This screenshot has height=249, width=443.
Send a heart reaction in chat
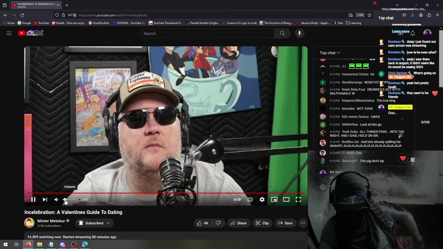click(403, 158)
